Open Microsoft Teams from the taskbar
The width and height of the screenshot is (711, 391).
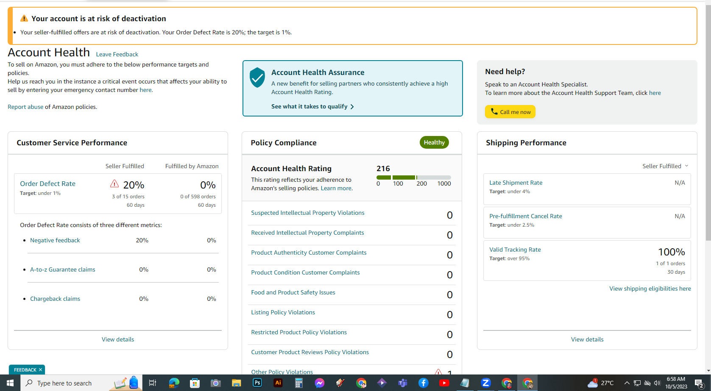(x=402, y=383)
